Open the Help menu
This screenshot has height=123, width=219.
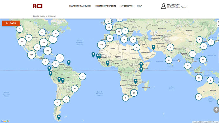click(x=139, y=6)
